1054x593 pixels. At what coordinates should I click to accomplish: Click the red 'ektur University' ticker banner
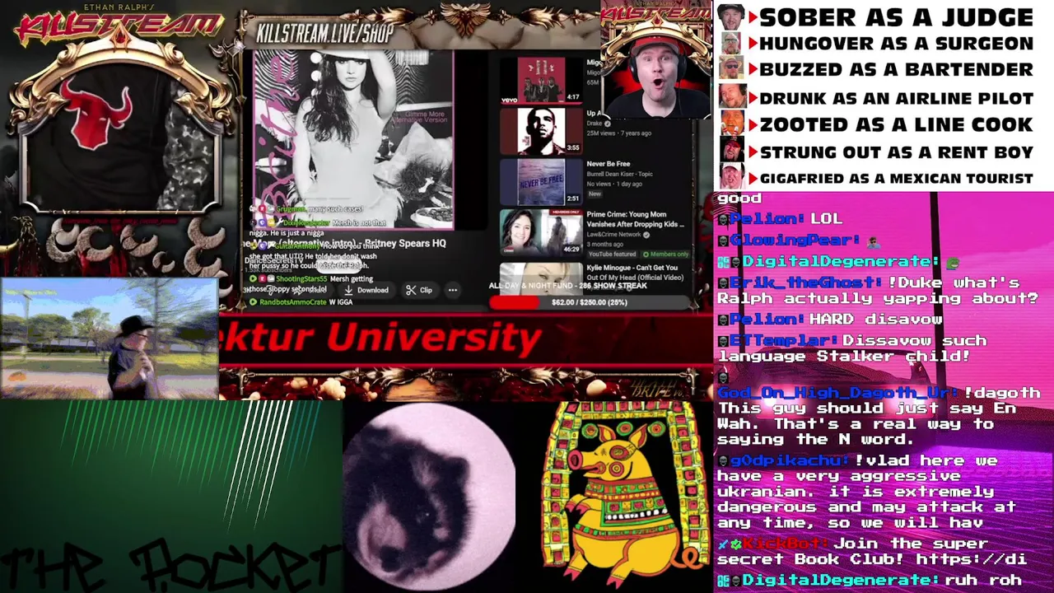pyautogui.click(x=465, y=339)
